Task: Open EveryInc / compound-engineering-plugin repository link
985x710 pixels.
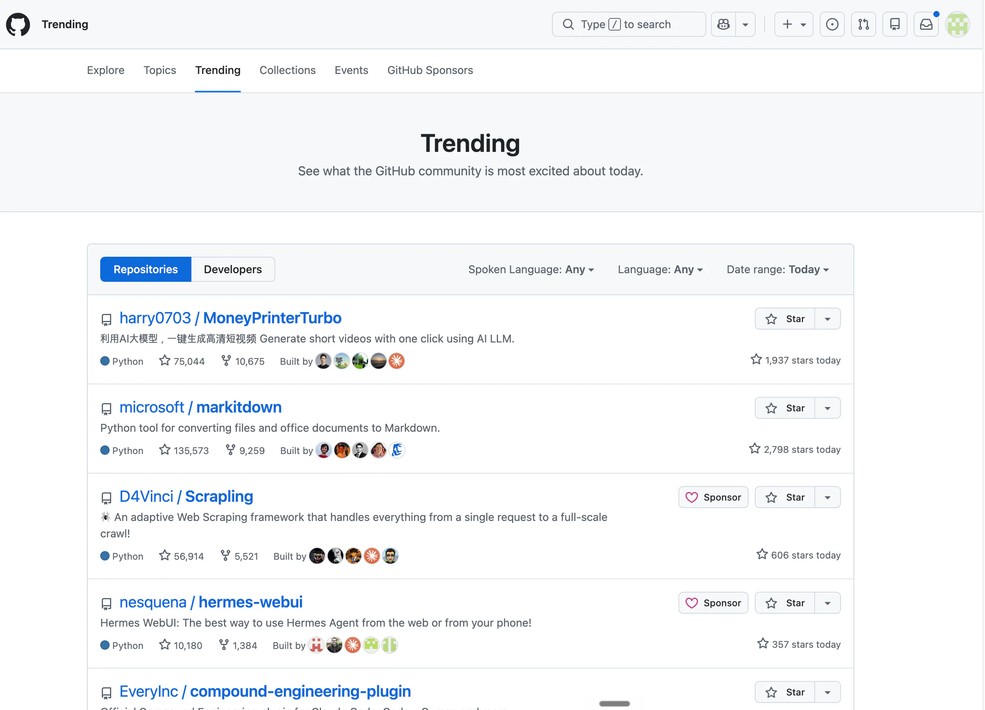Action: pos(265,691)
